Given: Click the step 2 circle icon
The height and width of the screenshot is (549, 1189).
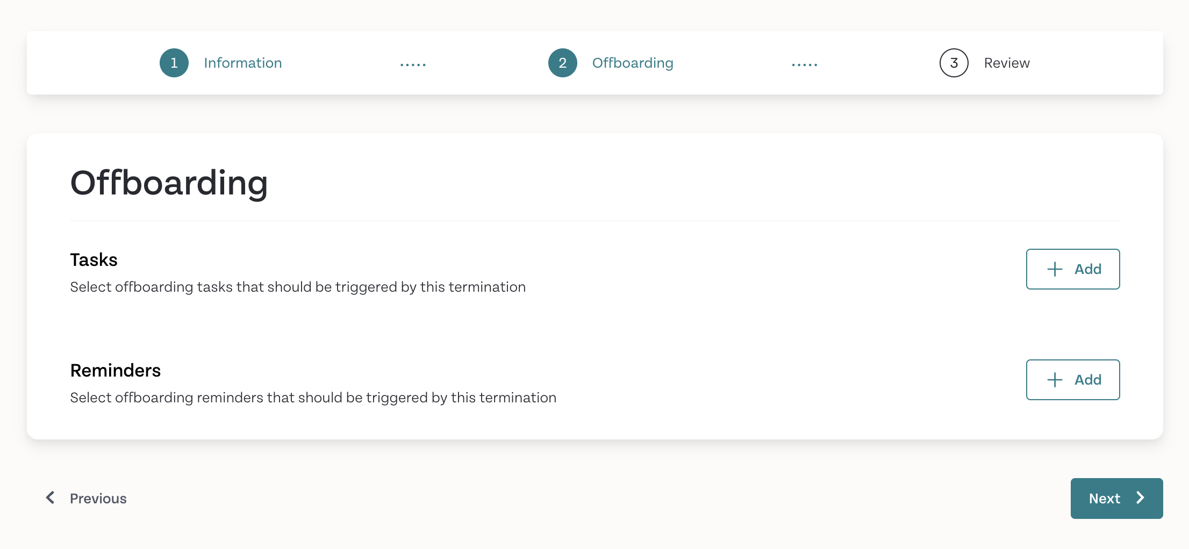Looking at the screenshot, I should click(x=562, y=63).
